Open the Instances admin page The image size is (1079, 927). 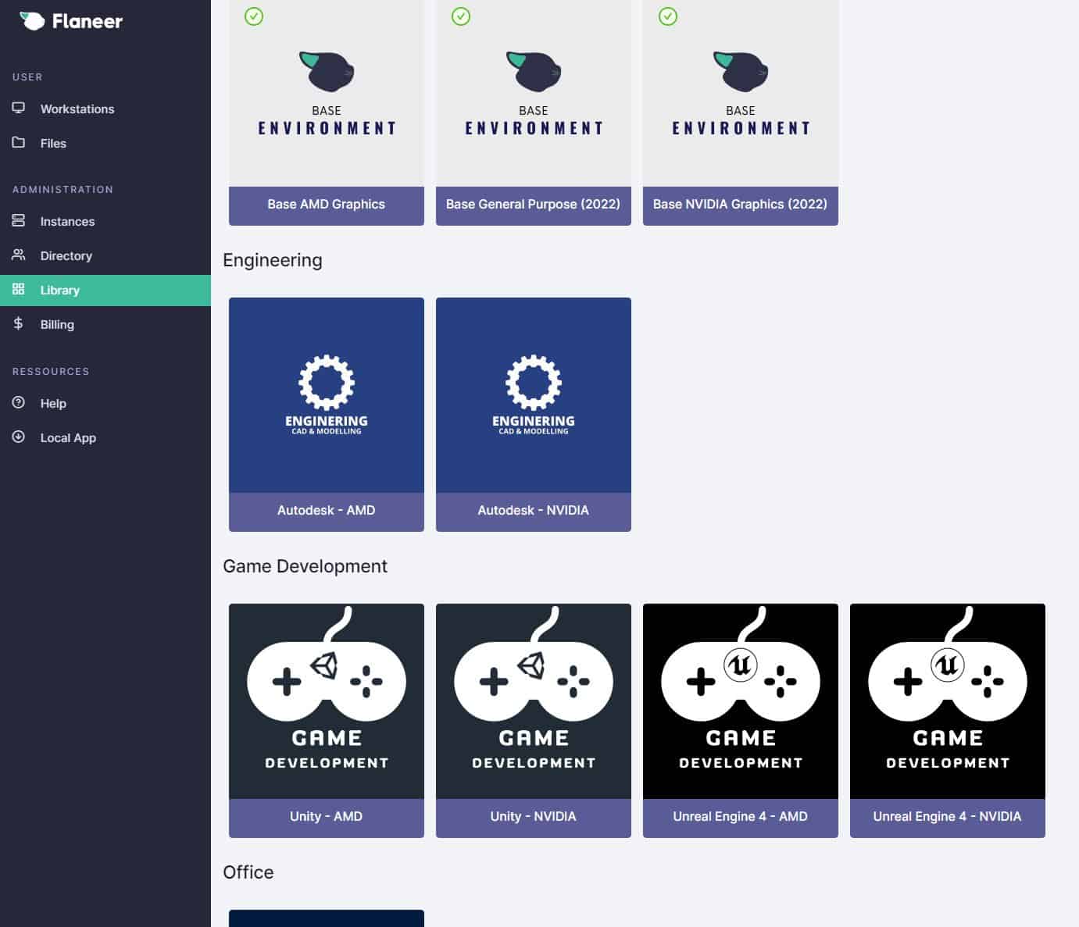click(67, 222)
